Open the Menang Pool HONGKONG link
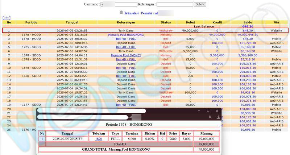This screenshot has width=290, height=155. (126, 35)
